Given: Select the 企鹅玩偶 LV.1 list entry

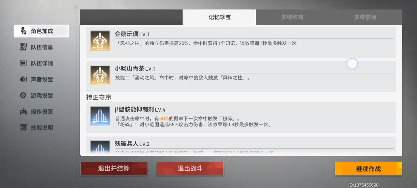Looking at the screenshot, I should [241, 42].
